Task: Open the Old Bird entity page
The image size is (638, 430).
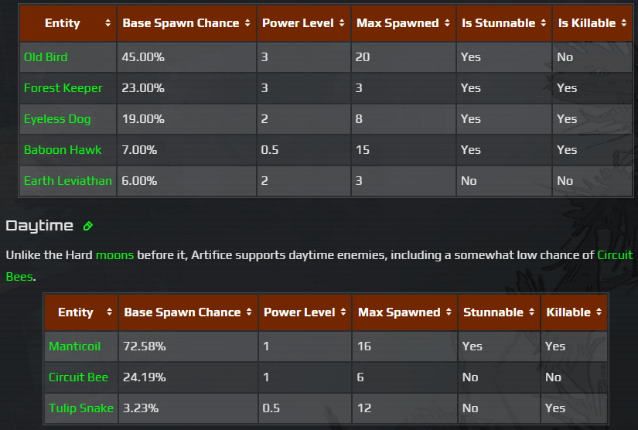Action: pos(46,57)
